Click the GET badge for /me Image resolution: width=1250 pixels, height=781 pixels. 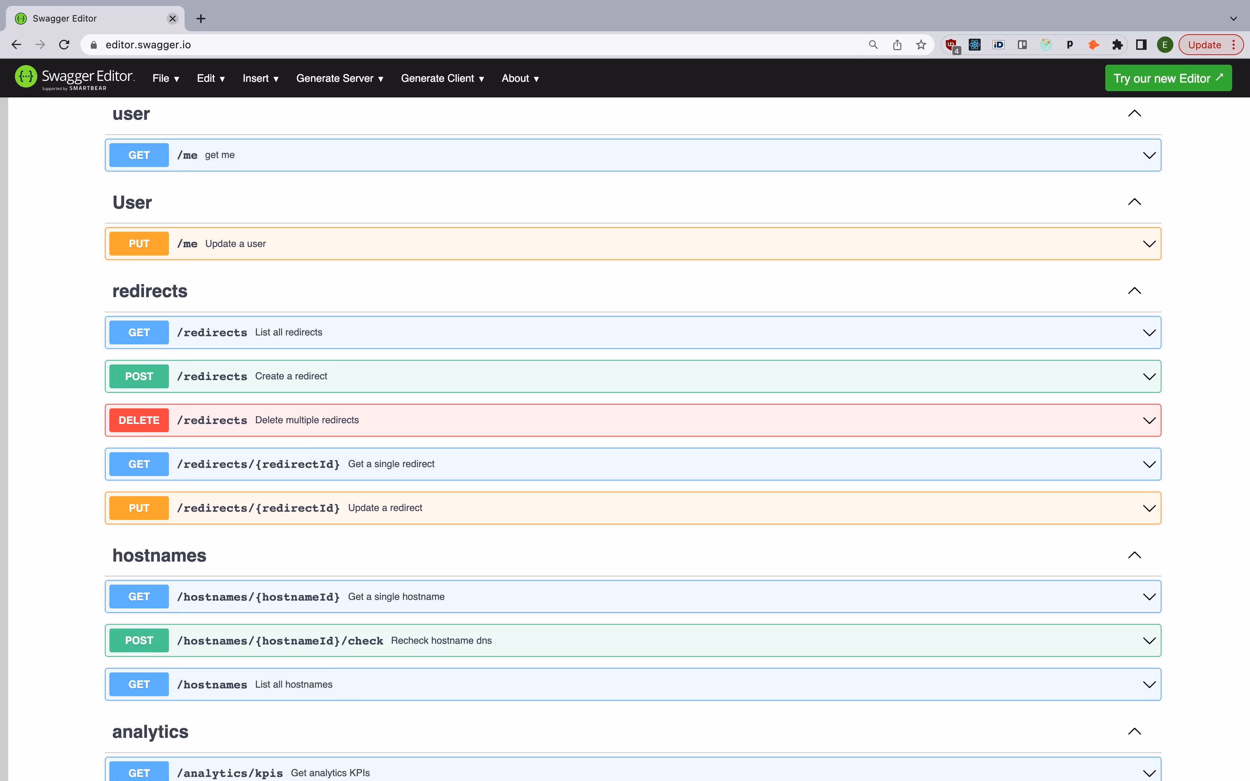pyautogui.click(x=139, y=155)
